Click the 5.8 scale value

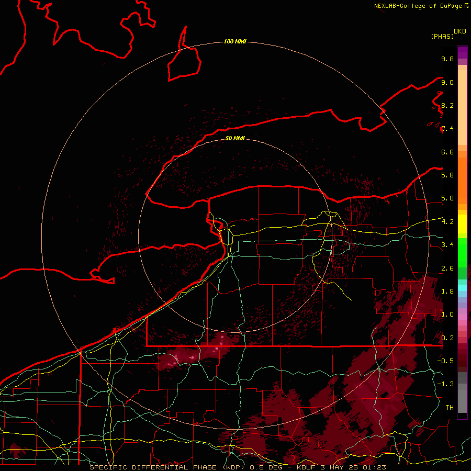[x=447, y=175]
